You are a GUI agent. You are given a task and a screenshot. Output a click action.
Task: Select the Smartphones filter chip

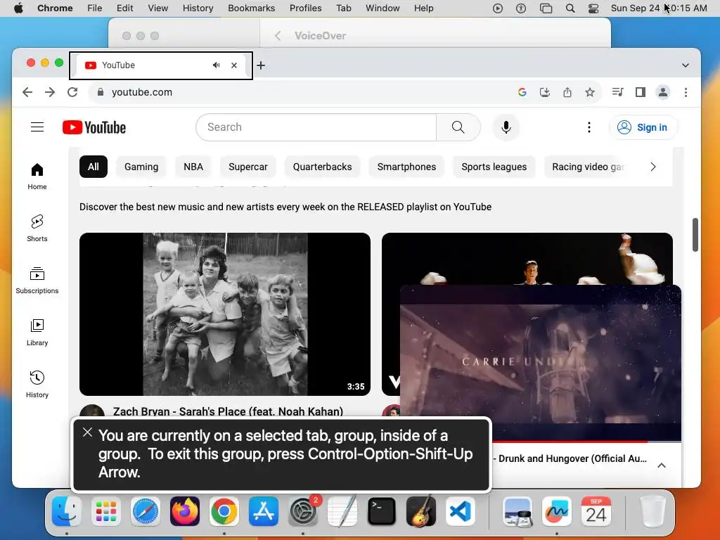click(x=406, y=167)
